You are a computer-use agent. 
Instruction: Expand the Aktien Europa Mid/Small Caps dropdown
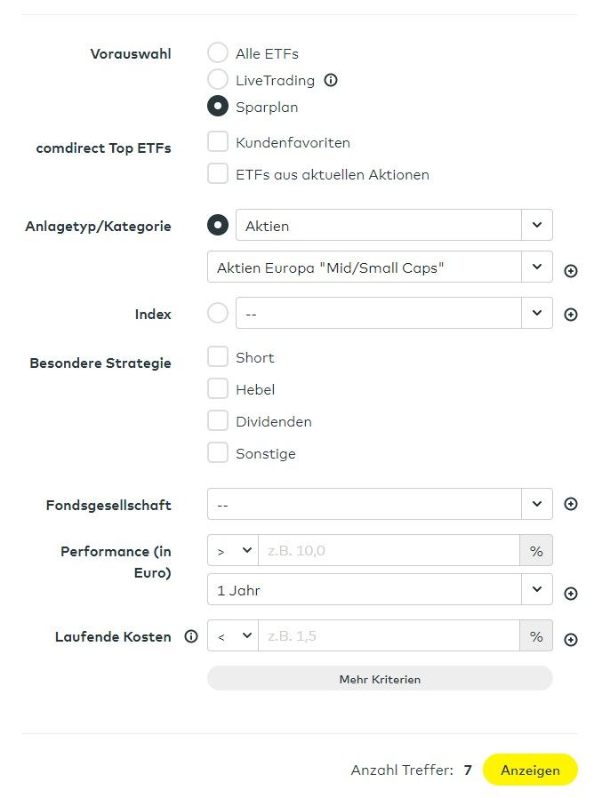coord(380,267)
